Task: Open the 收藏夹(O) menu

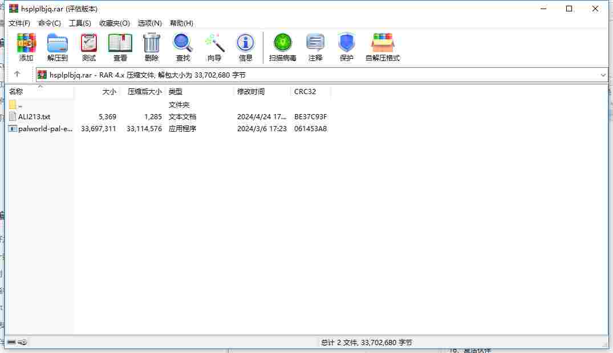Action: pos(114,23)
